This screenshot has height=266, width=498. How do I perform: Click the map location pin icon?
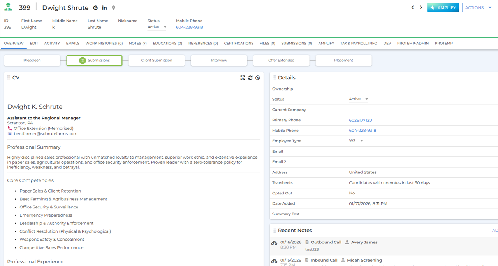[113, 8]
